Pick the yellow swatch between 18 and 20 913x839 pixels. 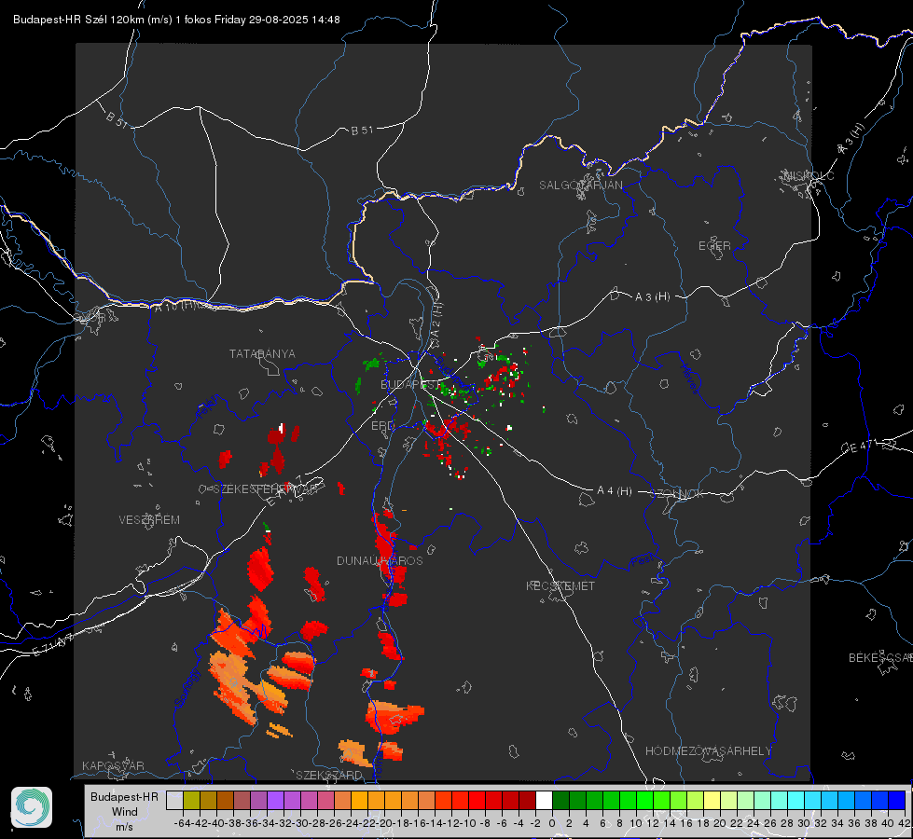(x=712, y=800)
